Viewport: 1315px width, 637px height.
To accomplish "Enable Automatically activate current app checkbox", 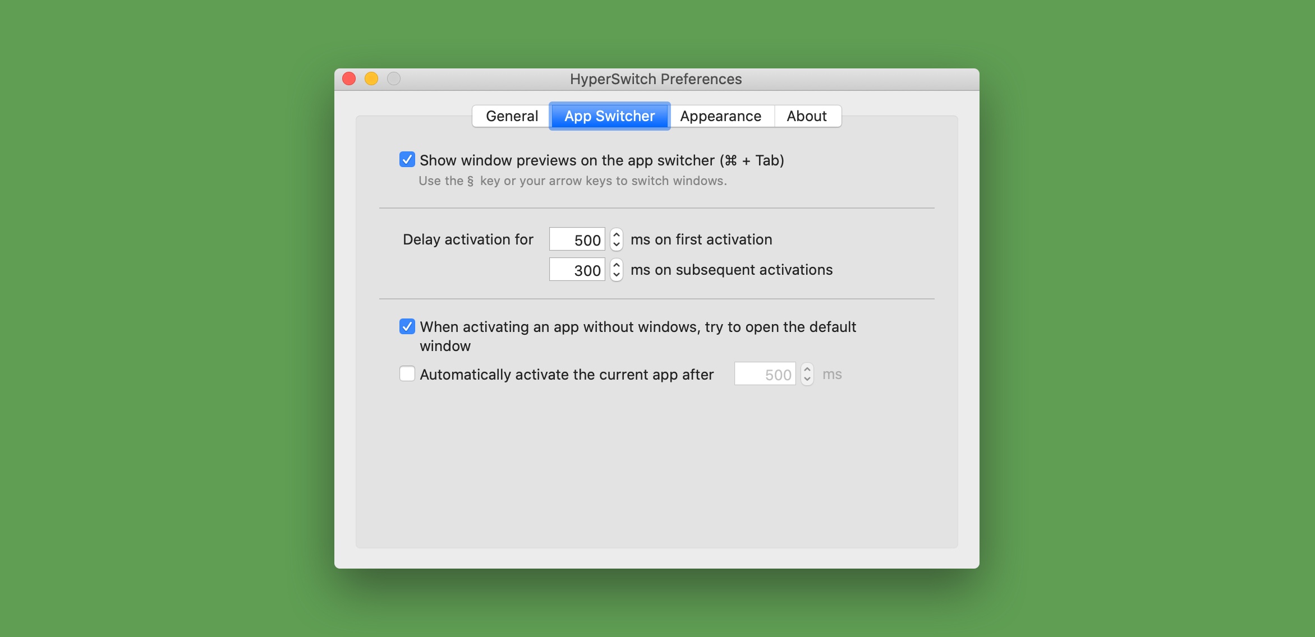I will point(406,374).
